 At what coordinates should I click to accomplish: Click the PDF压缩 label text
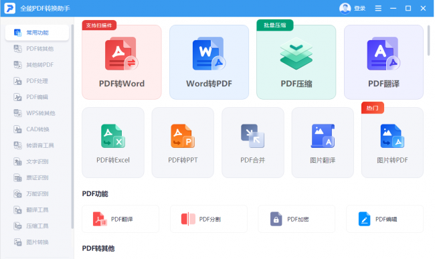(296, 84)
